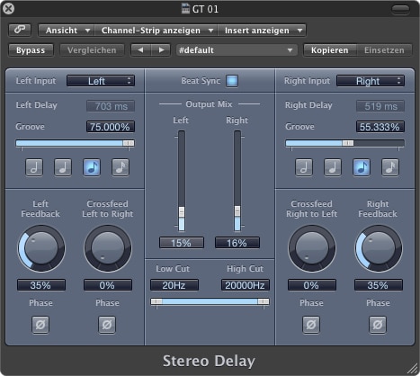Screen dimensions: 420x376
Task: Click Right Feedback 35% value field
Action: point(379,285)
